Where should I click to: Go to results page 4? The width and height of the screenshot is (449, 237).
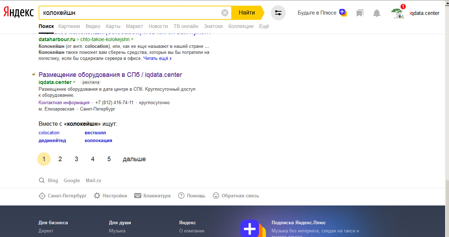coord(93,159)
